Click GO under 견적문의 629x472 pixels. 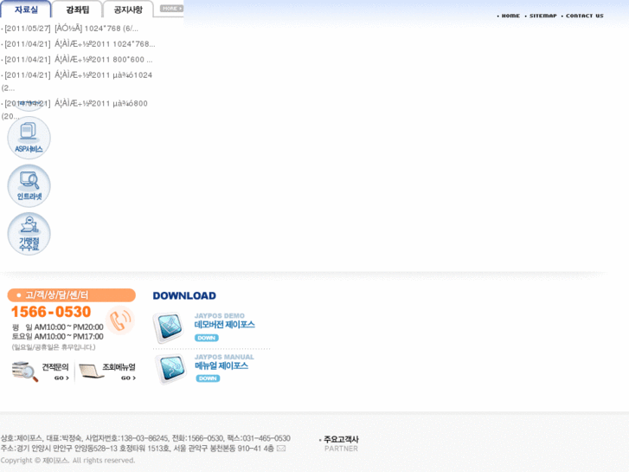[61, 378]
